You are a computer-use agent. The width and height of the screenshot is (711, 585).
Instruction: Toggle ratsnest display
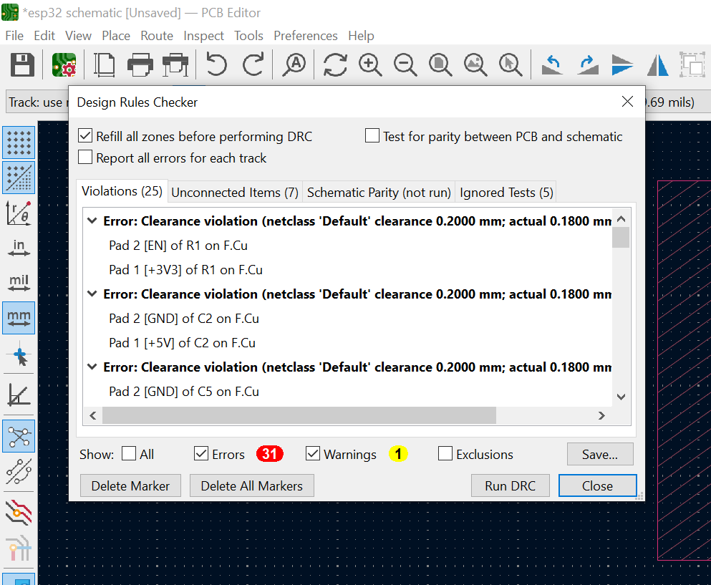pyautogui.click(x=19, y=436)
